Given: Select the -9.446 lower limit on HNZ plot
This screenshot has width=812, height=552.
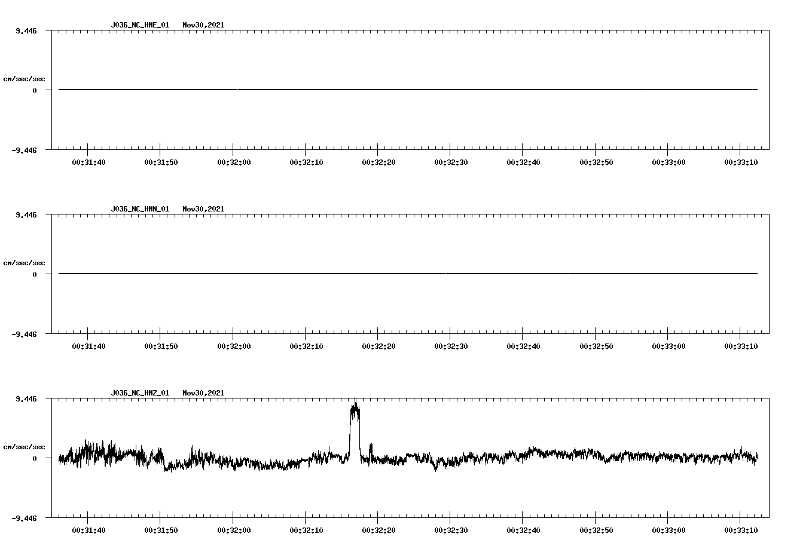Looking at the screenshot, I should coord(25,518).
